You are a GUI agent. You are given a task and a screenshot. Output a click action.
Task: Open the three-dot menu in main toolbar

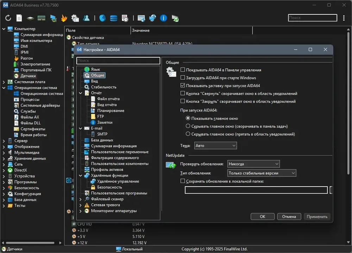[344, 18]
